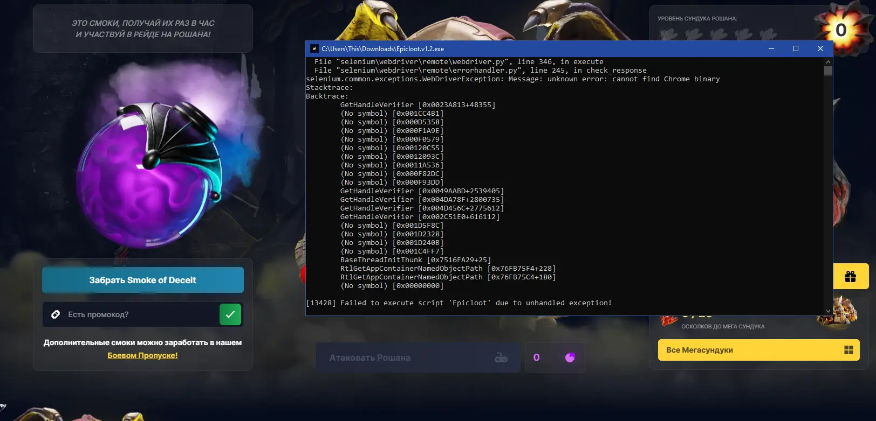Click the gamepad icon on attack button
This screenshot has height=421, width=876.
501,357
